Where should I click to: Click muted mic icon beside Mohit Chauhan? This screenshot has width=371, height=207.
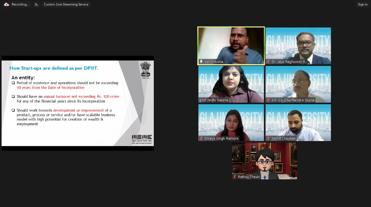[268, 138]
